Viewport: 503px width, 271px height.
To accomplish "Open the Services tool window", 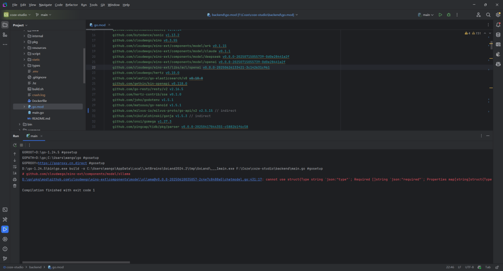I will click(5, 239).
